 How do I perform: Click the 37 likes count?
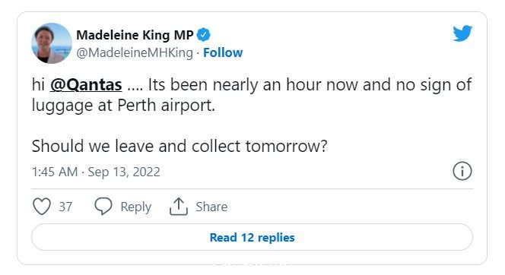click(x=65, y=207)
